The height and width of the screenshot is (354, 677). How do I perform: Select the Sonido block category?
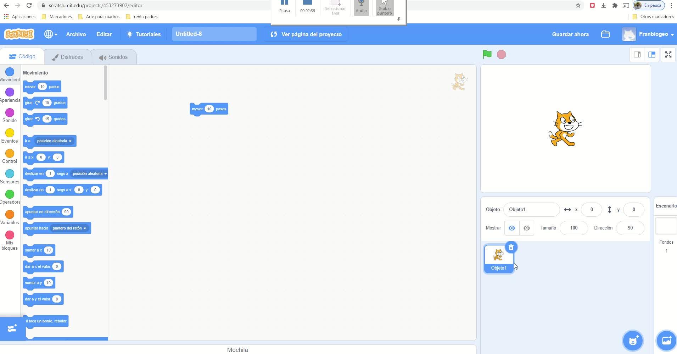coord(10,116)
